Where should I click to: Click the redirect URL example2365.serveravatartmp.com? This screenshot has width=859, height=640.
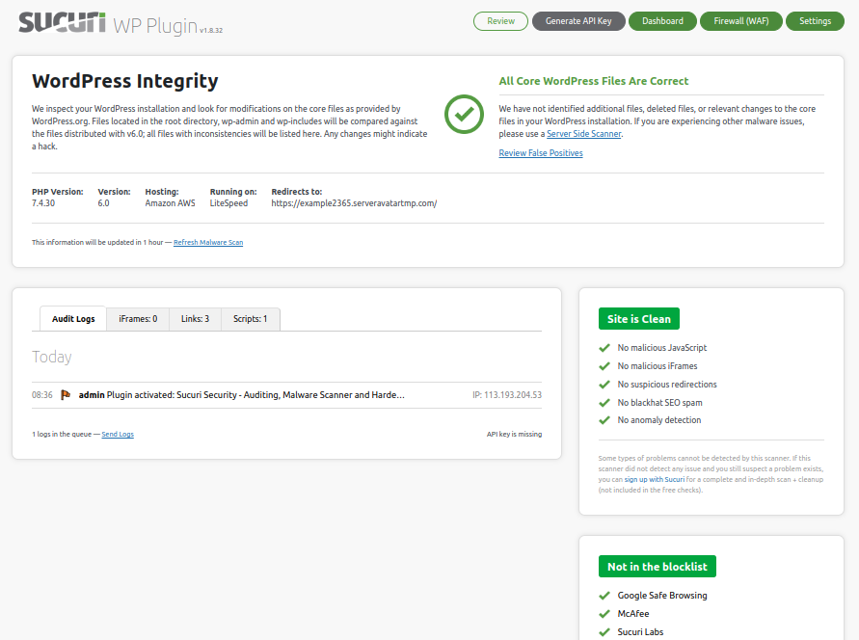coord(354,203)
